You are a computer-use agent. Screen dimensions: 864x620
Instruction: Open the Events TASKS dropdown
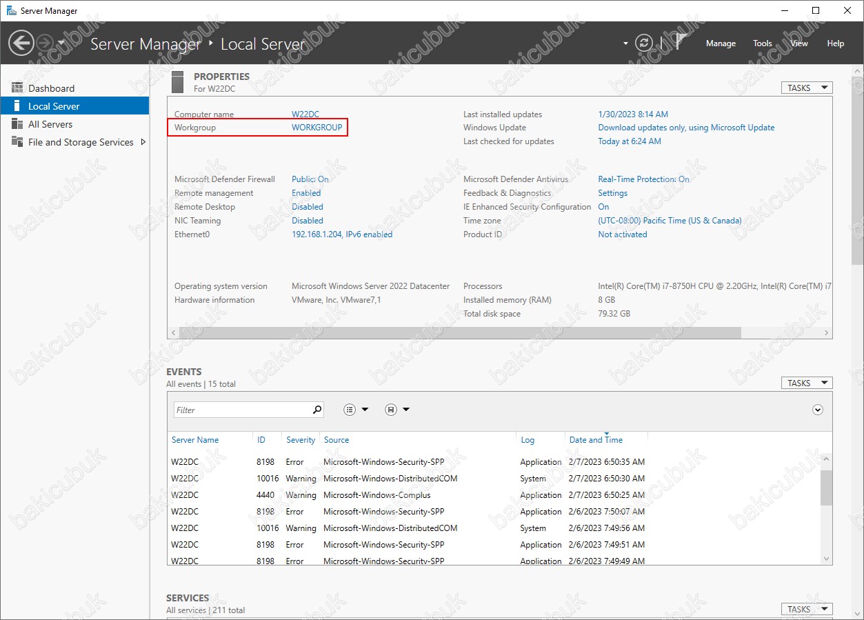807,383
